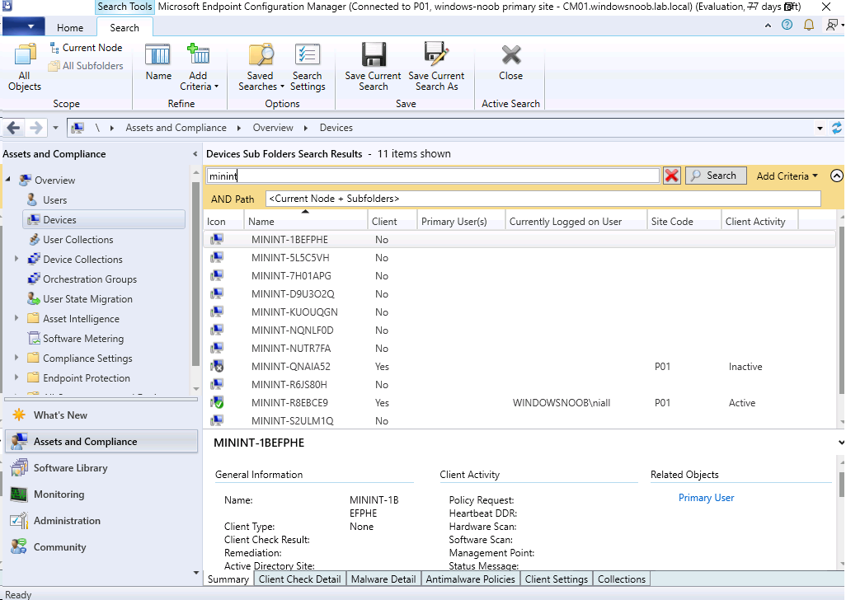Select Software Metering tree item

pyautogui.click(x=83, y=339)
